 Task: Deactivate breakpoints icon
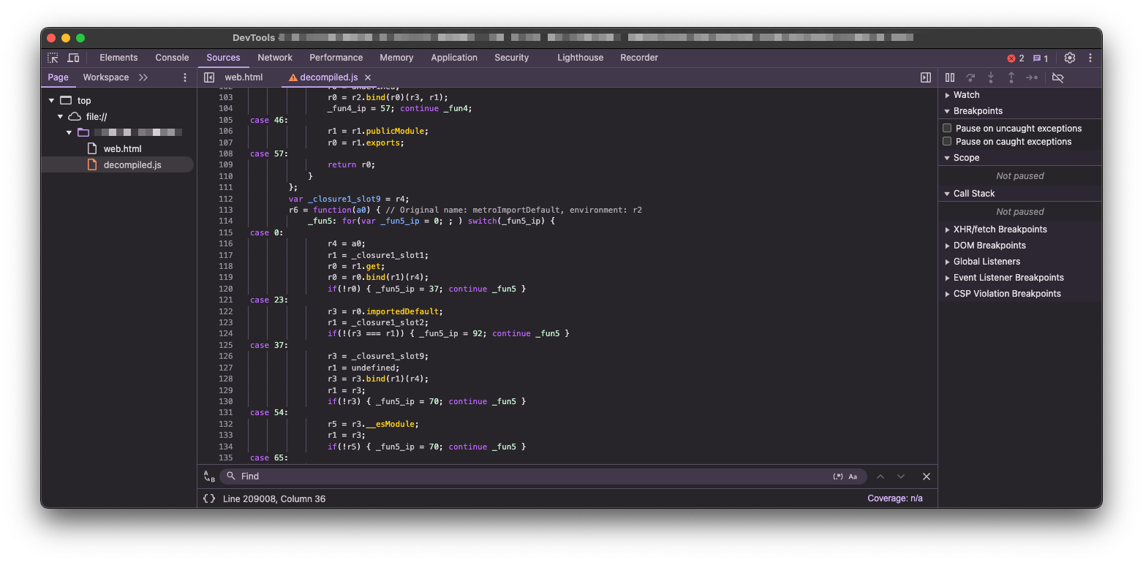(x=1057, y=77)
